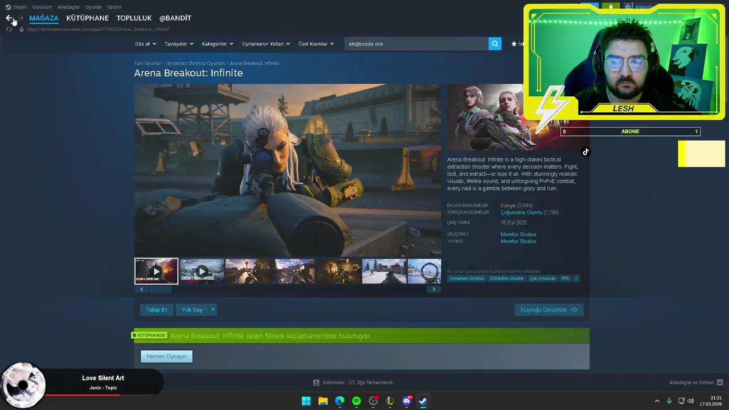Open the @BANDİT profile tab
This screenshot has height=410, width=729.
pyautogui.click(x=175, y=18)
